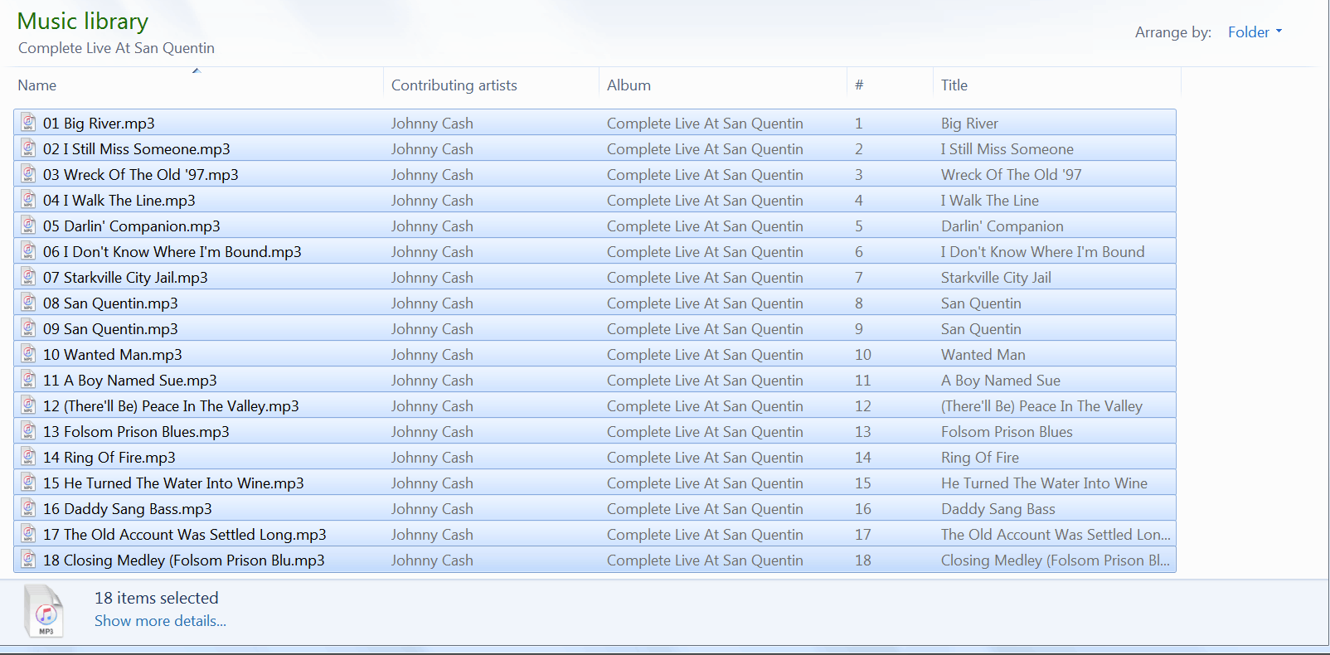Select file name 08 San Quentin.mp3

pyautogui.click(x=110, y=303)
